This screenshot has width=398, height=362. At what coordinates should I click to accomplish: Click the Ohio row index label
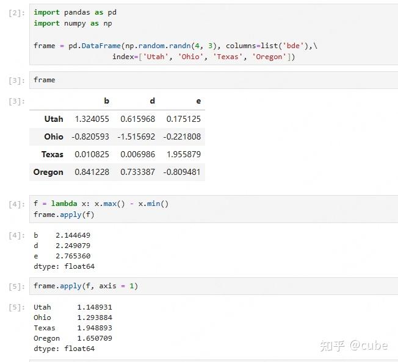54,137
